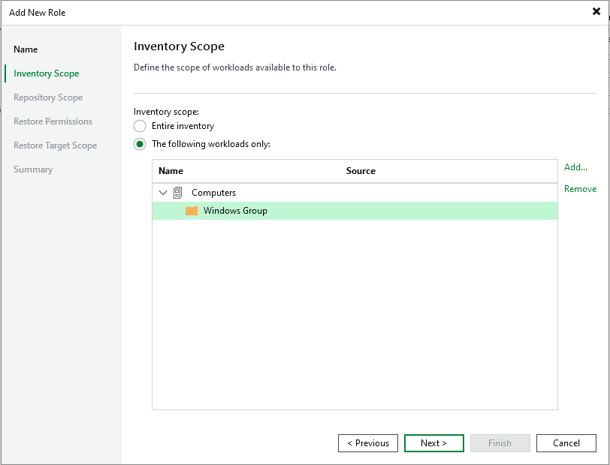Sort by the Name column header
Viewport: 610px width, 465px height.
(x=171, y=171)
